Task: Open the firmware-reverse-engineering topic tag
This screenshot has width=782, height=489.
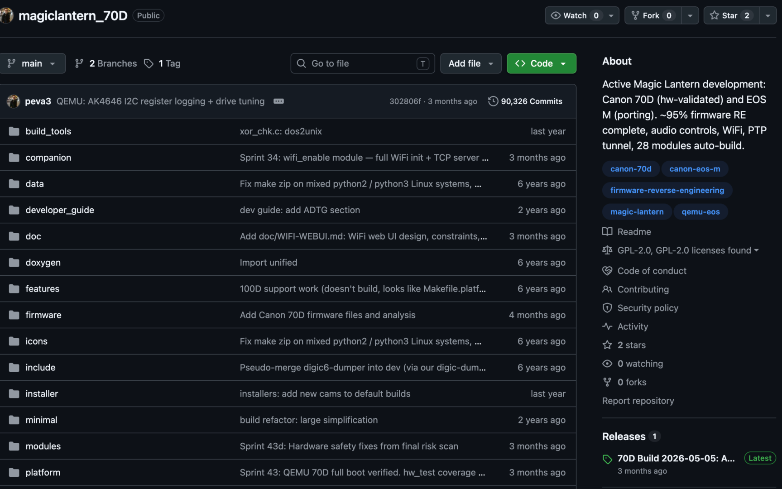Action: [x=667, y=190]
